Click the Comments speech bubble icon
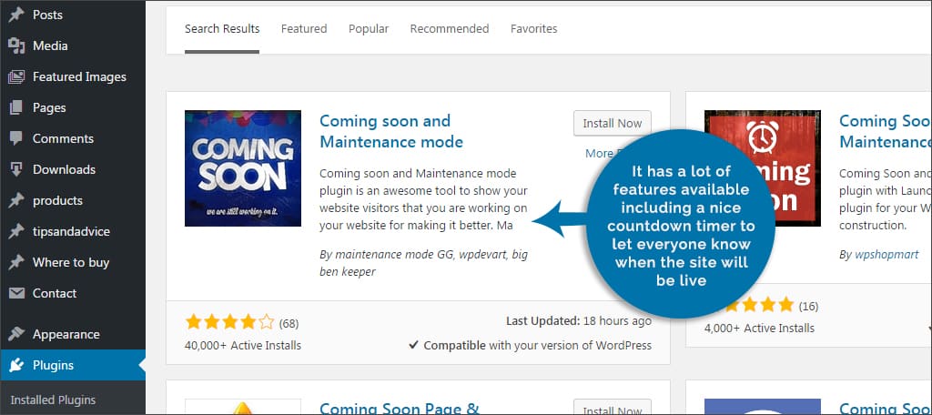 (x=16, y=138)
